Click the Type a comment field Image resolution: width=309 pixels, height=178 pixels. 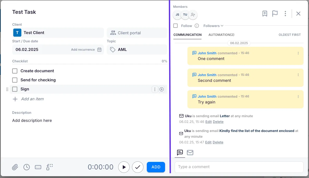coord(239,167)
